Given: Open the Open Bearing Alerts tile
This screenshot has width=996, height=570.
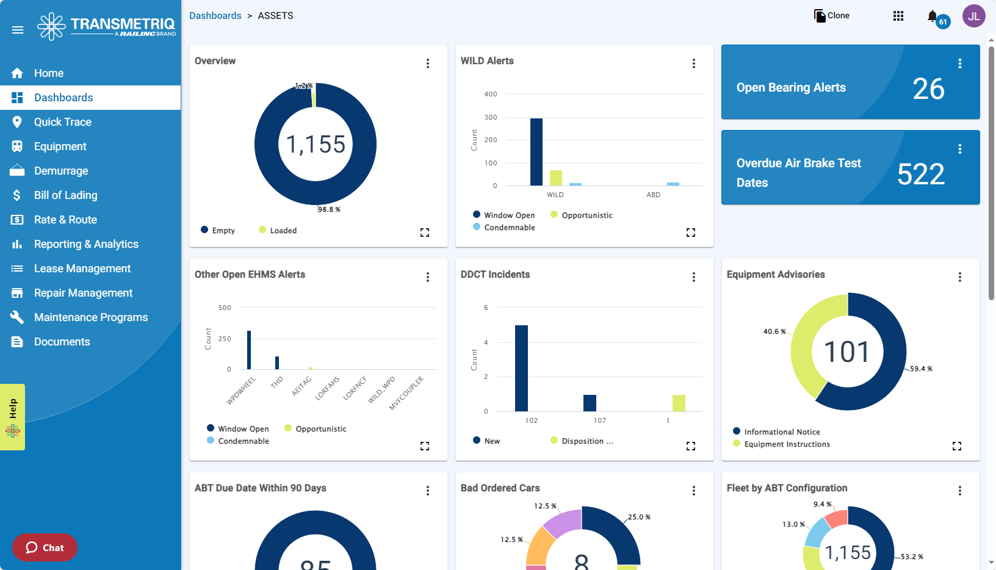Looking at the screenshot, I should (851, 82).
